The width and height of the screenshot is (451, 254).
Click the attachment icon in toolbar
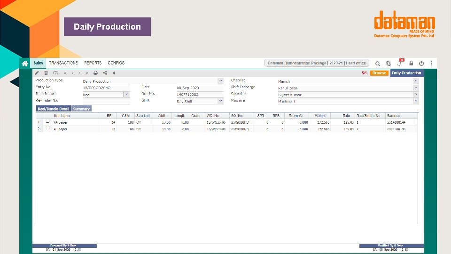point(55,73)
